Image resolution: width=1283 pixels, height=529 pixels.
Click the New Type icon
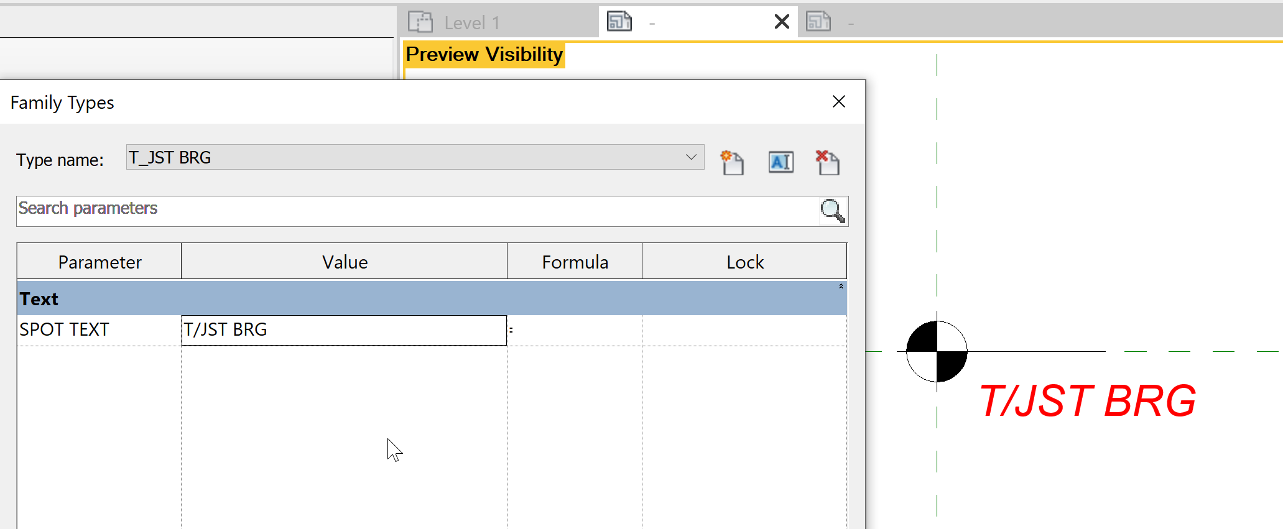tap(733, 162)
